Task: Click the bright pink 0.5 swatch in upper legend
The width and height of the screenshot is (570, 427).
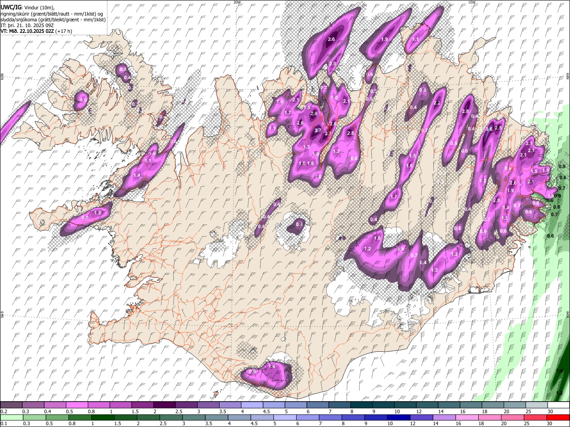Action: pos(77,405)
